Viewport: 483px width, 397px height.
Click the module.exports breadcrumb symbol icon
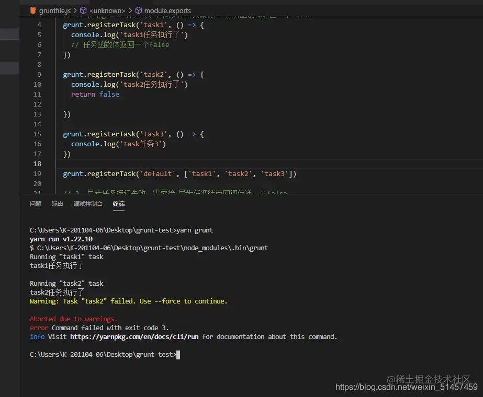(x=139, y=11)
